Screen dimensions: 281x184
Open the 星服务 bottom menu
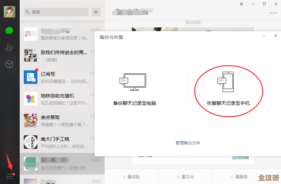[x=239, y=177]
